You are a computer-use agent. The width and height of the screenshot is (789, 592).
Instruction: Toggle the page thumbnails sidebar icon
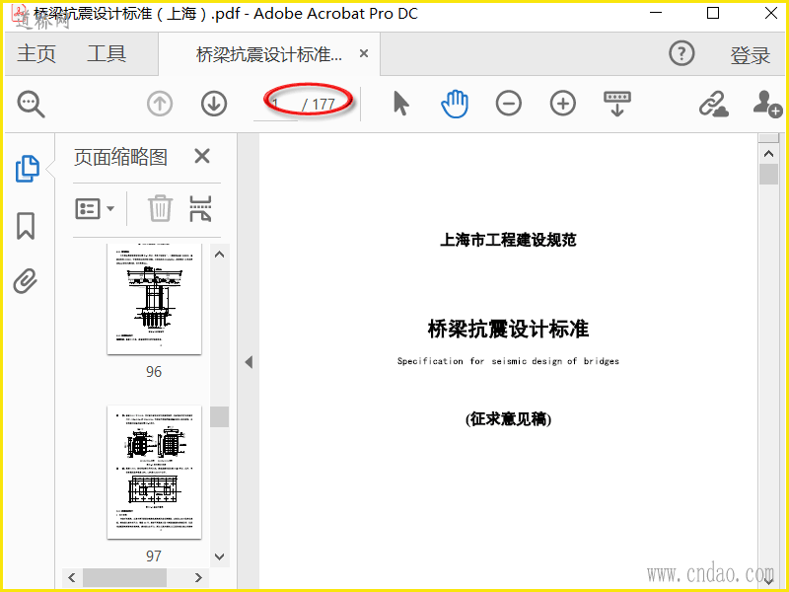(x=28, y=169)
